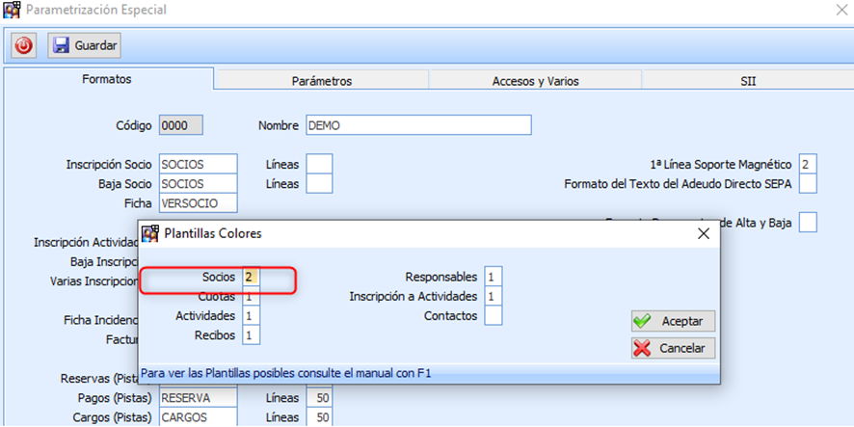This screenshot has width=854, height=427.
Task: Click the Nombre field containing DEMO
Action: pos(418,125)
